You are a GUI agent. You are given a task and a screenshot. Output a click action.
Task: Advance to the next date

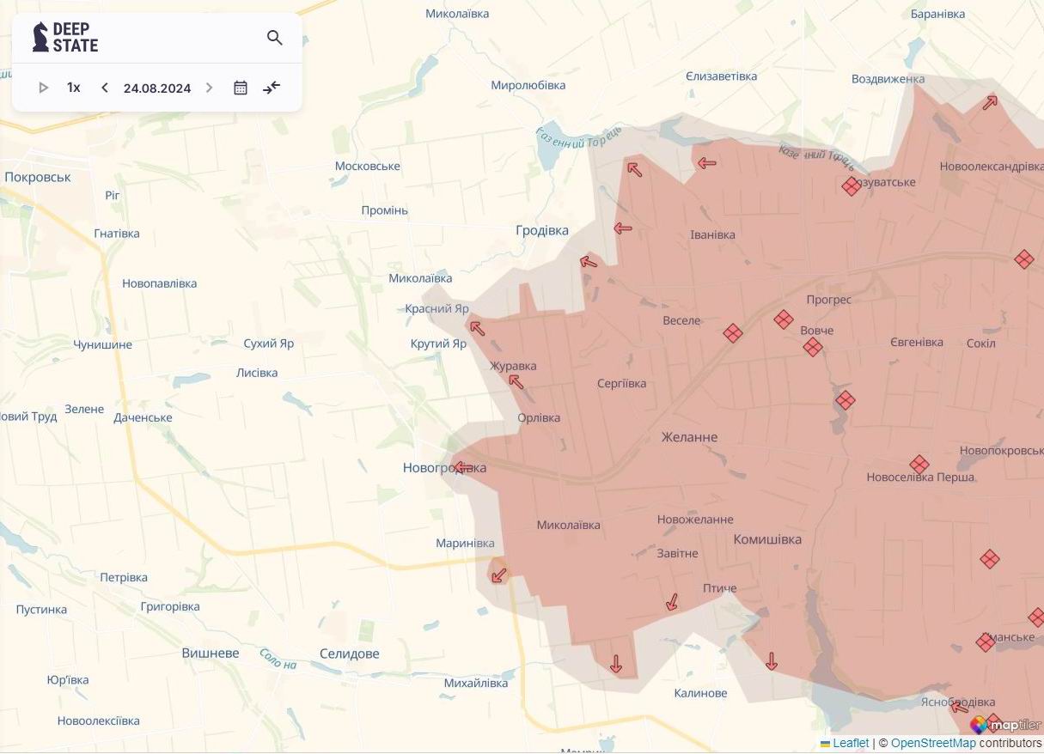coord(209,88)
